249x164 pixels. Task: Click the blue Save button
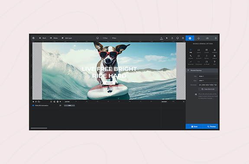(194, 126)
